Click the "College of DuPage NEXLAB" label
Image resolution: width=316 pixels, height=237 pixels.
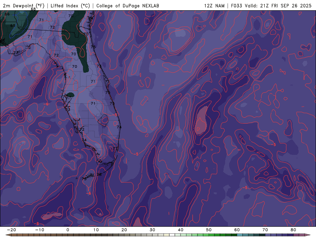[x=128, y=6]
